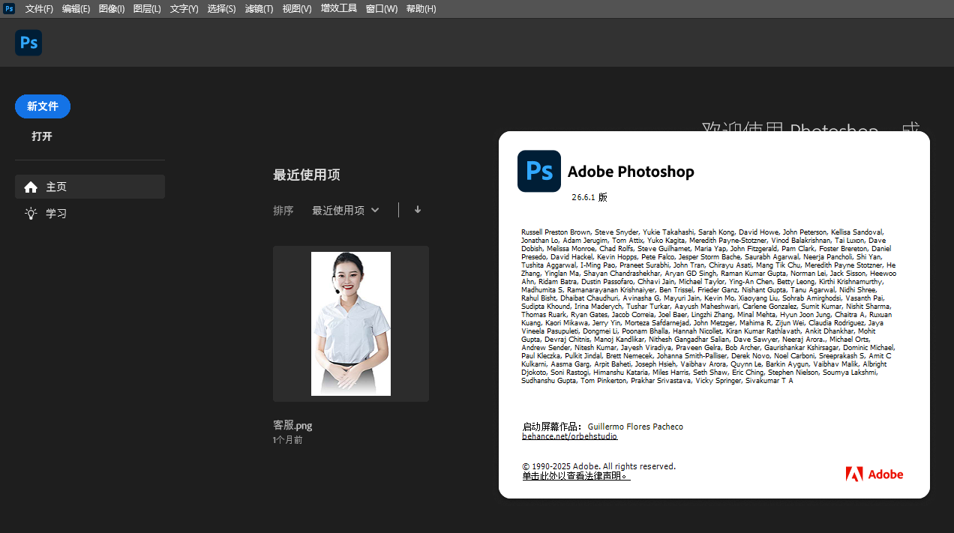Click the 排序 label
The height and width of the screenshot is (533, 954).
point(283,211)
